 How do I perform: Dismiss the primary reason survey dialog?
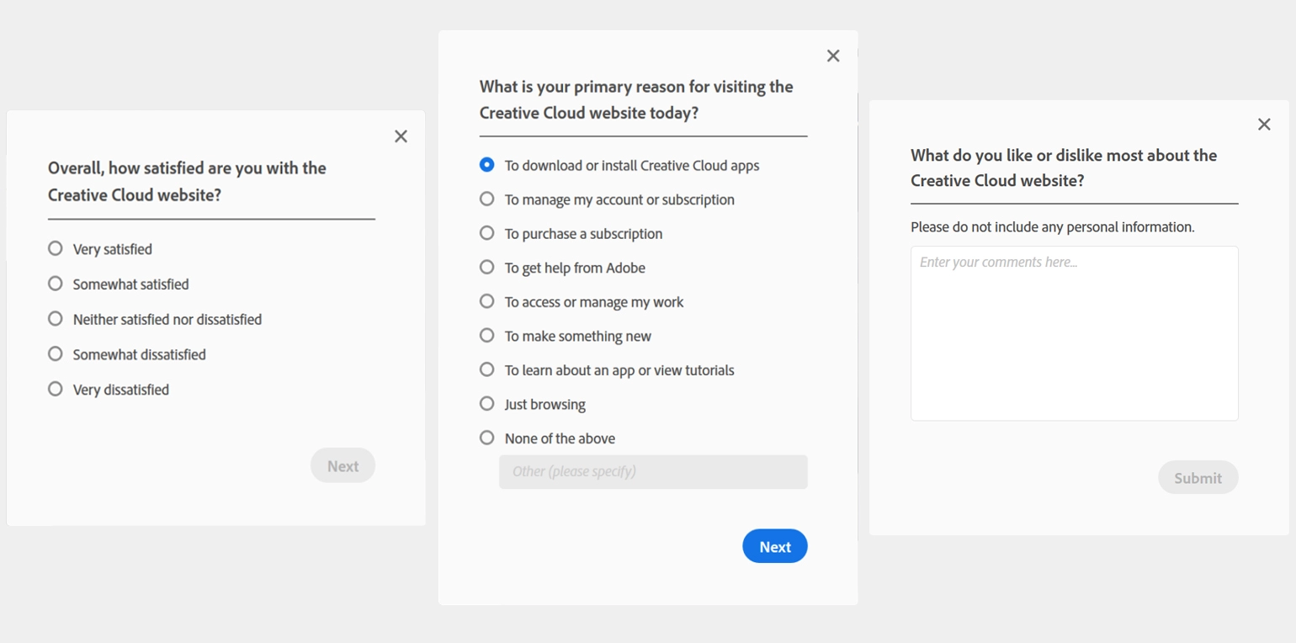pyautogui.click(x=832, y=56)
